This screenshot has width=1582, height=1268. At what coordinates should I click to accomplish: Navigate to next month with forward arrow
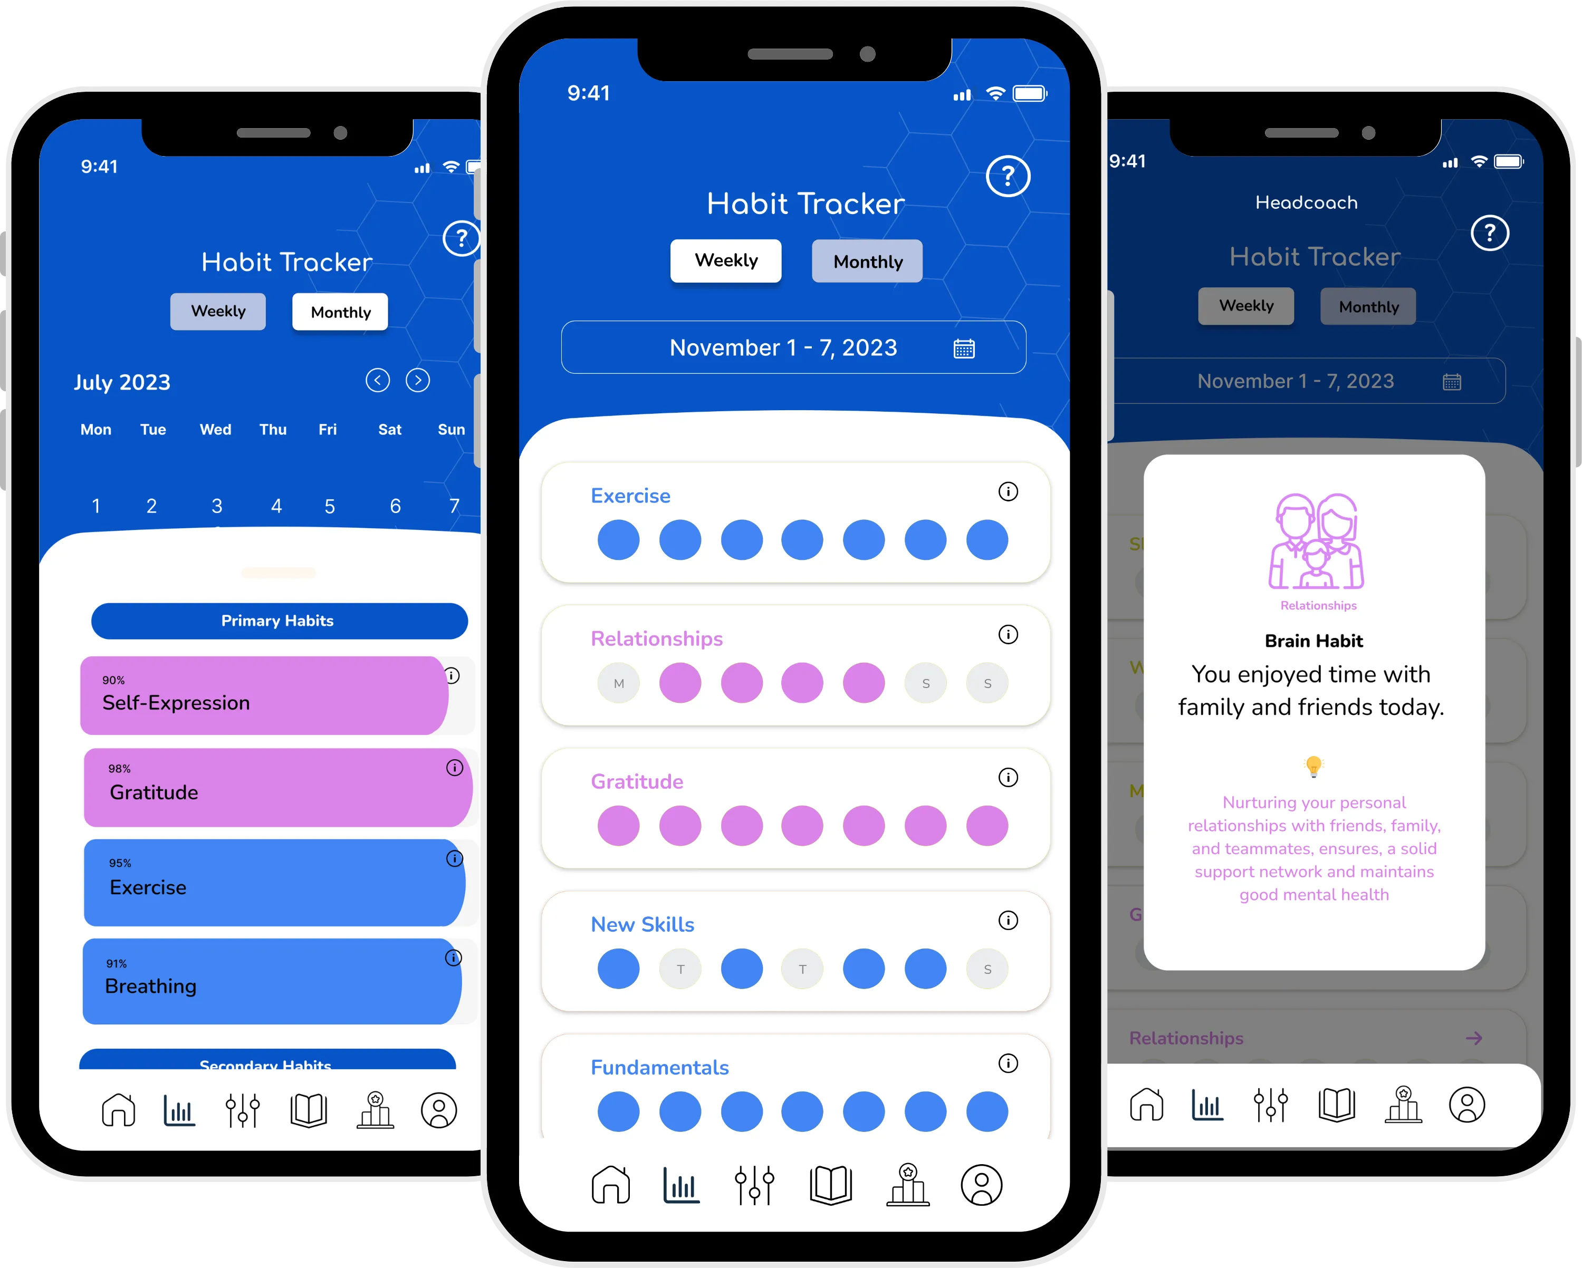pyautogui.click(x=422, y=379)
